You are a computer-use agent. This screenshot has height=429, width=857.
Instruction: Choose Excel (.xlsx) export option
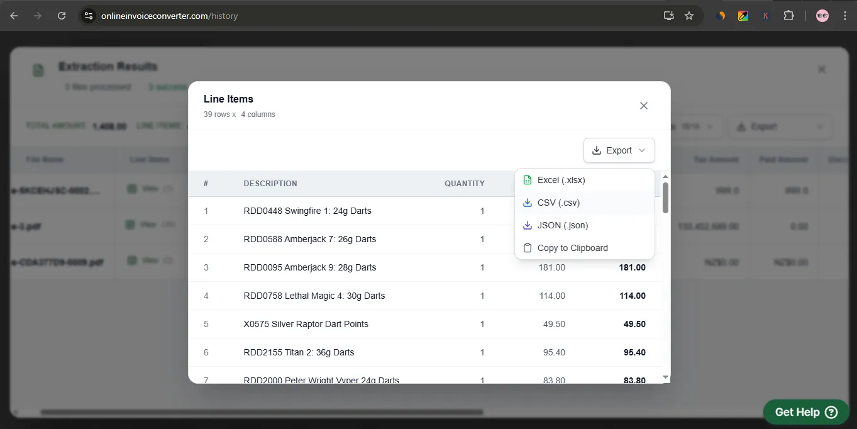pos(585,180)
